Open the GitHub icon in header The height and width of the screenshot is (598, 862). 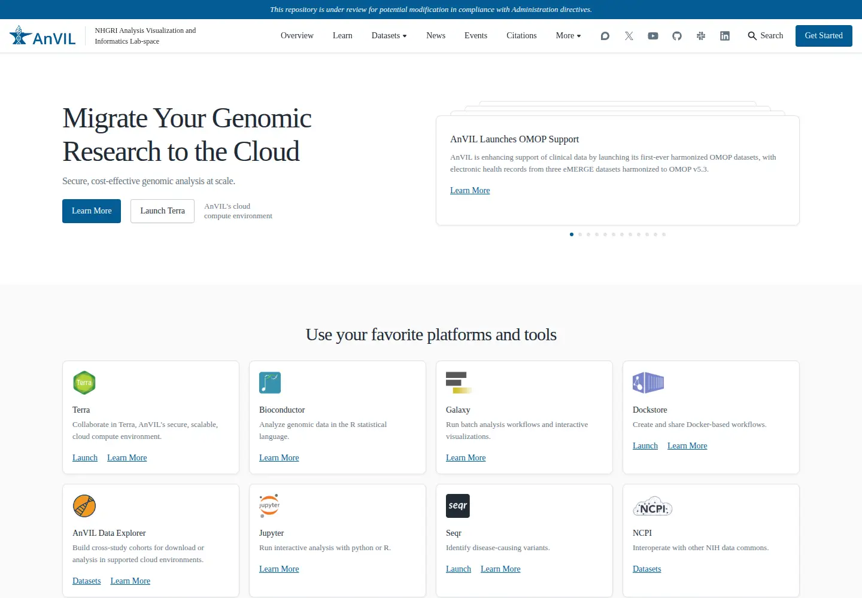tap(677, 36)
